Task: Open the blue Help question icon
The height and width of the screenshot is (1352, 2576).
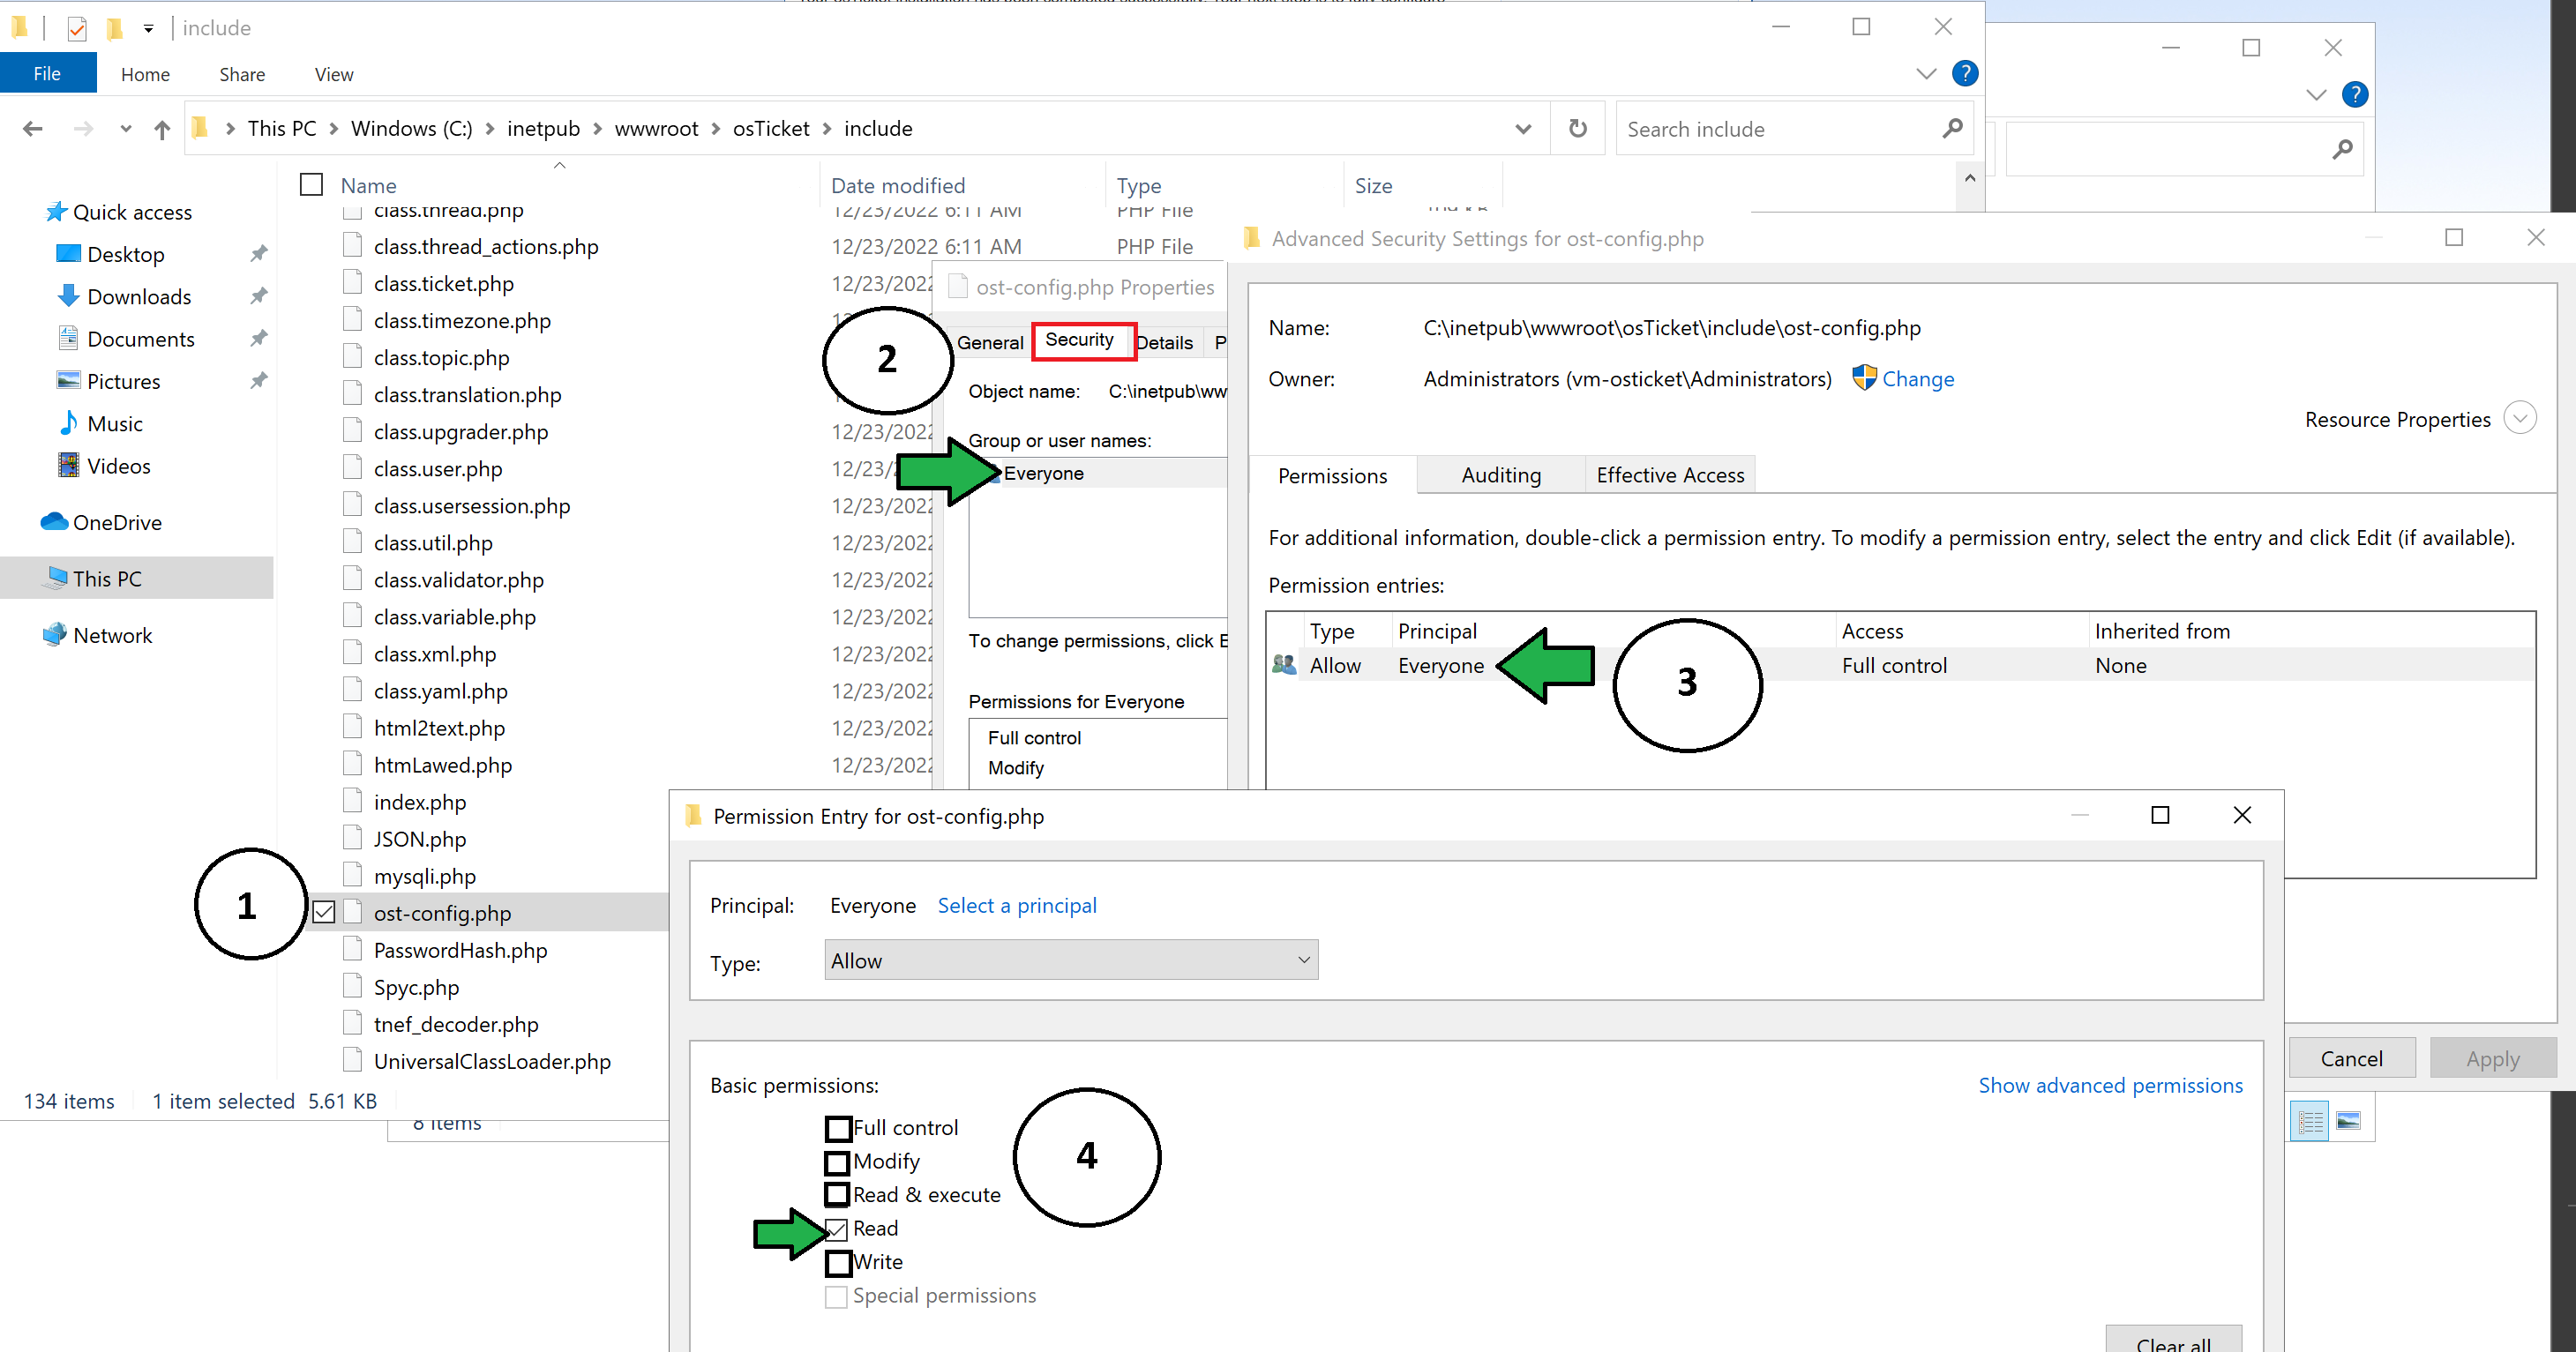Action: 1964,74
